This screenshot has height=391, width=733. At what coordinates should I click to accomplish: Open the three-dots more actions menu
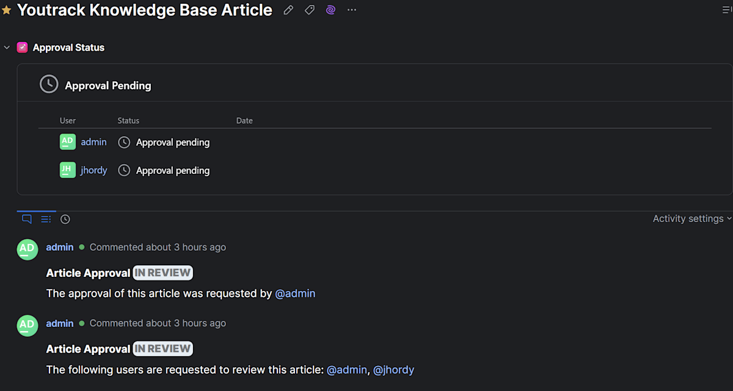click(352, 10)
